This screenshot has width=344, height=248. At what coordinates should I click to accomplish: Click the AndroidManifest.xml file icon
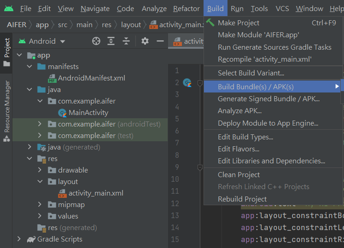[x=52, y=78]
